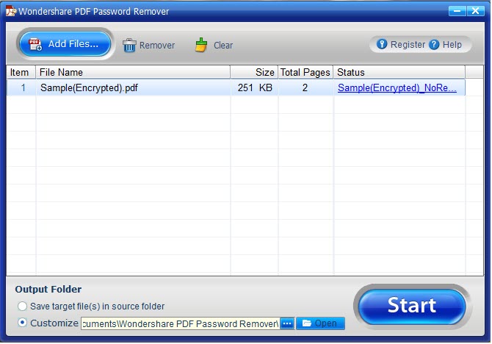Minimize the PDF Password Remover window

[457, 11]
